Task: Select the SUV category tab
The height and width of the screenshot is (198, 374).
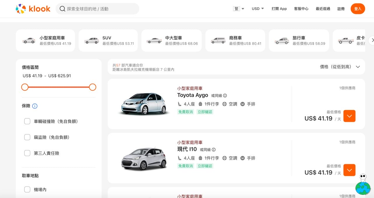Action: (108, 41)
